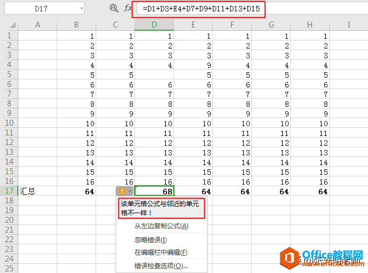The height and width of the screenshot is (273, 368).
Task: Click cell H6 containing 6
Action: 310,84
